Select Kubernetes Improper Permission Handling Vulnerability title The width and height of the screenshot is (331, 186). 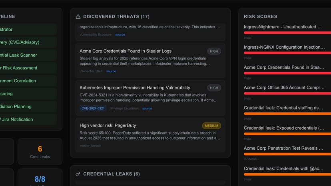coord(135,87)
